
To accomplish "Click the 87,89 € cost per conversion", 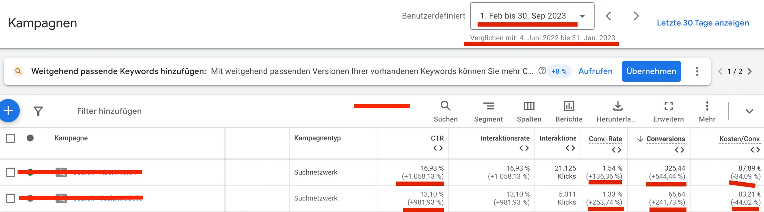I will tap(750, 168).
